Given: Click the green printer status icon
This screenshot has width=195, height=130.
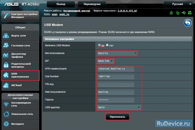Looking at the screenshot, I should point(190,13).
